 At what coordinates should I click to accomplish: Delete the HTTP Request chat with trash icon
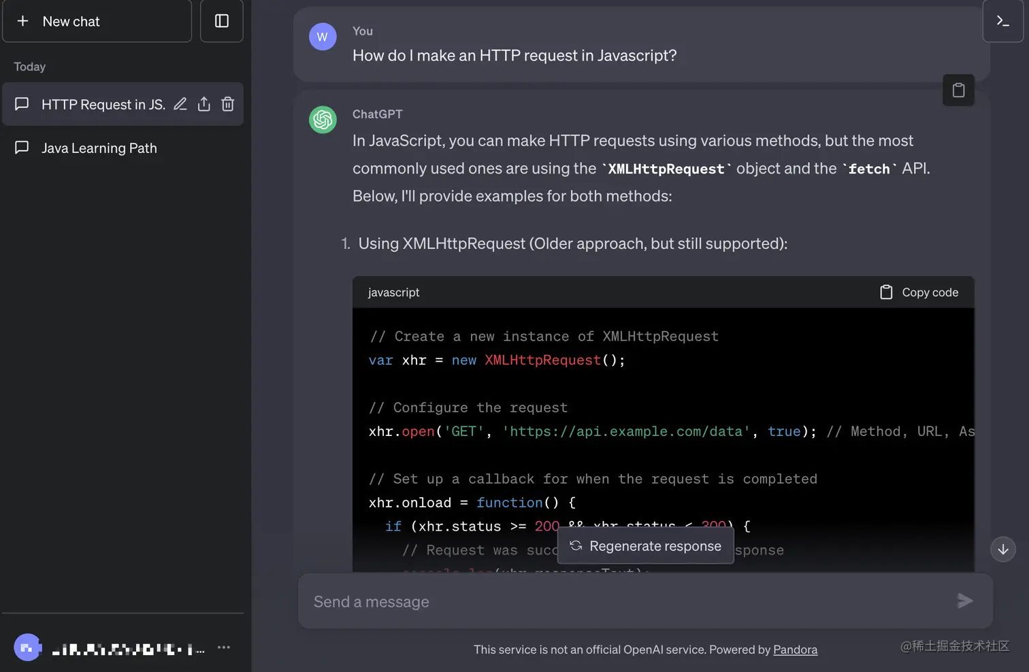228,104
